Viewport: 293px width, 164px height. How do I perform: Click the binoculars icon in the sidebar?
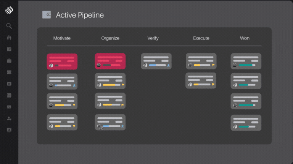(9, 38)
